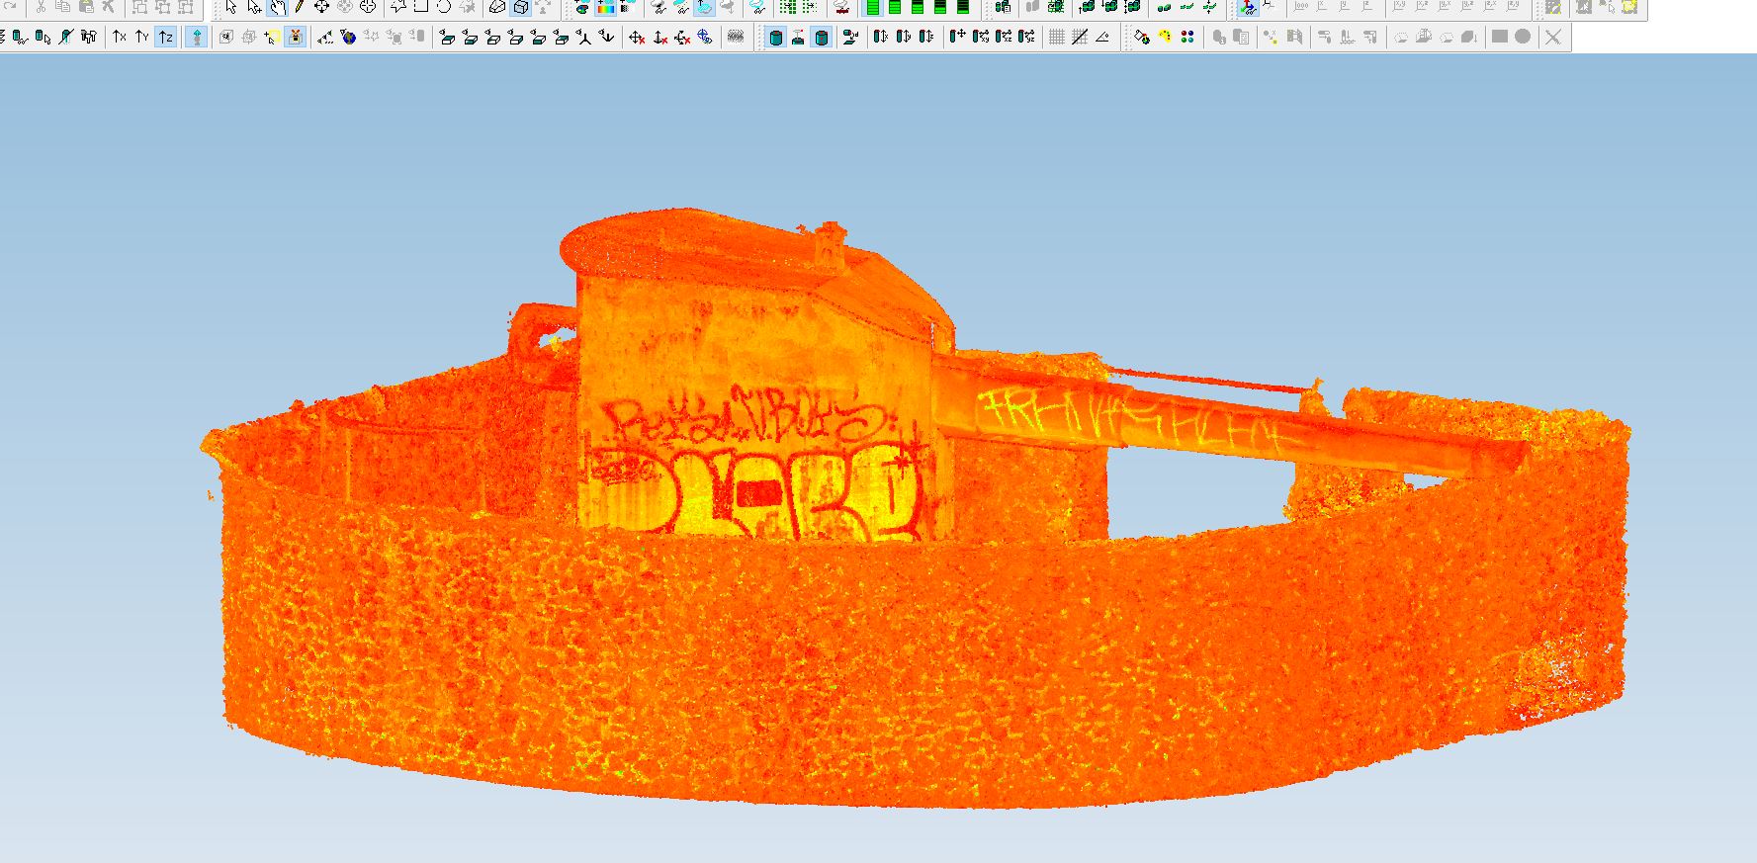
Task: Choose the rectangle selection tool
Action: 420,7
